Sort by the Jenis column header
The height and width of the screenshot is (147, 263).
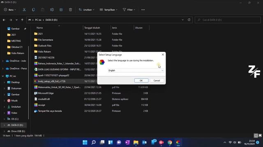114,28
